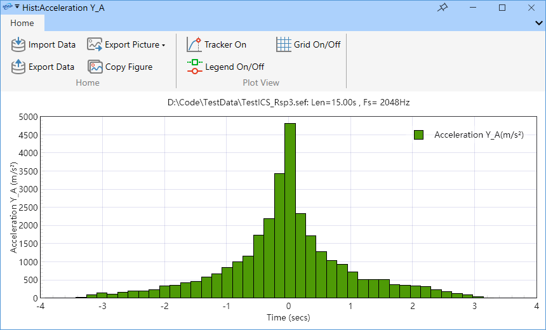Click the -3 tick on the time axis
546x330 pixels.
[102, 307]
